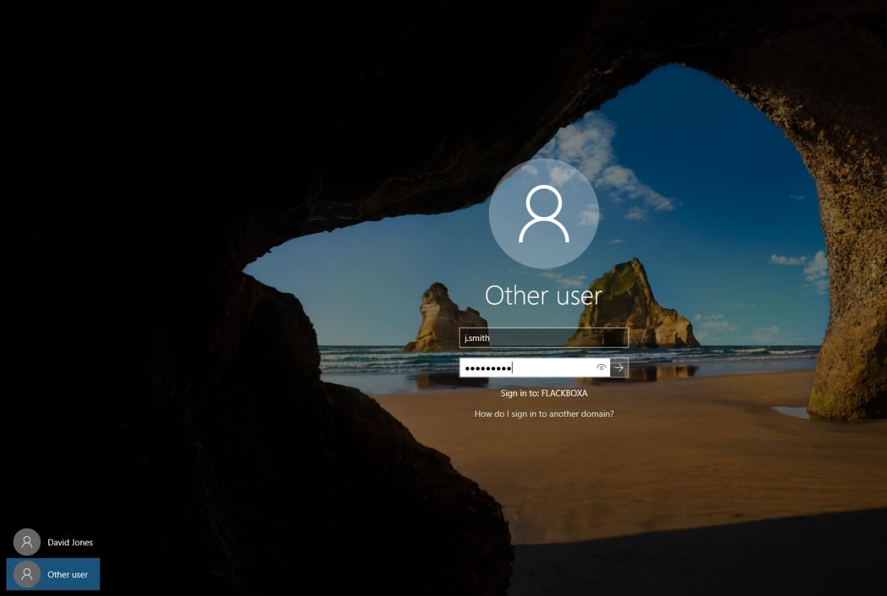Select the Other user label in account list
Image resolution: width=887 pixels, height=596 pixels.
[67, 575]
